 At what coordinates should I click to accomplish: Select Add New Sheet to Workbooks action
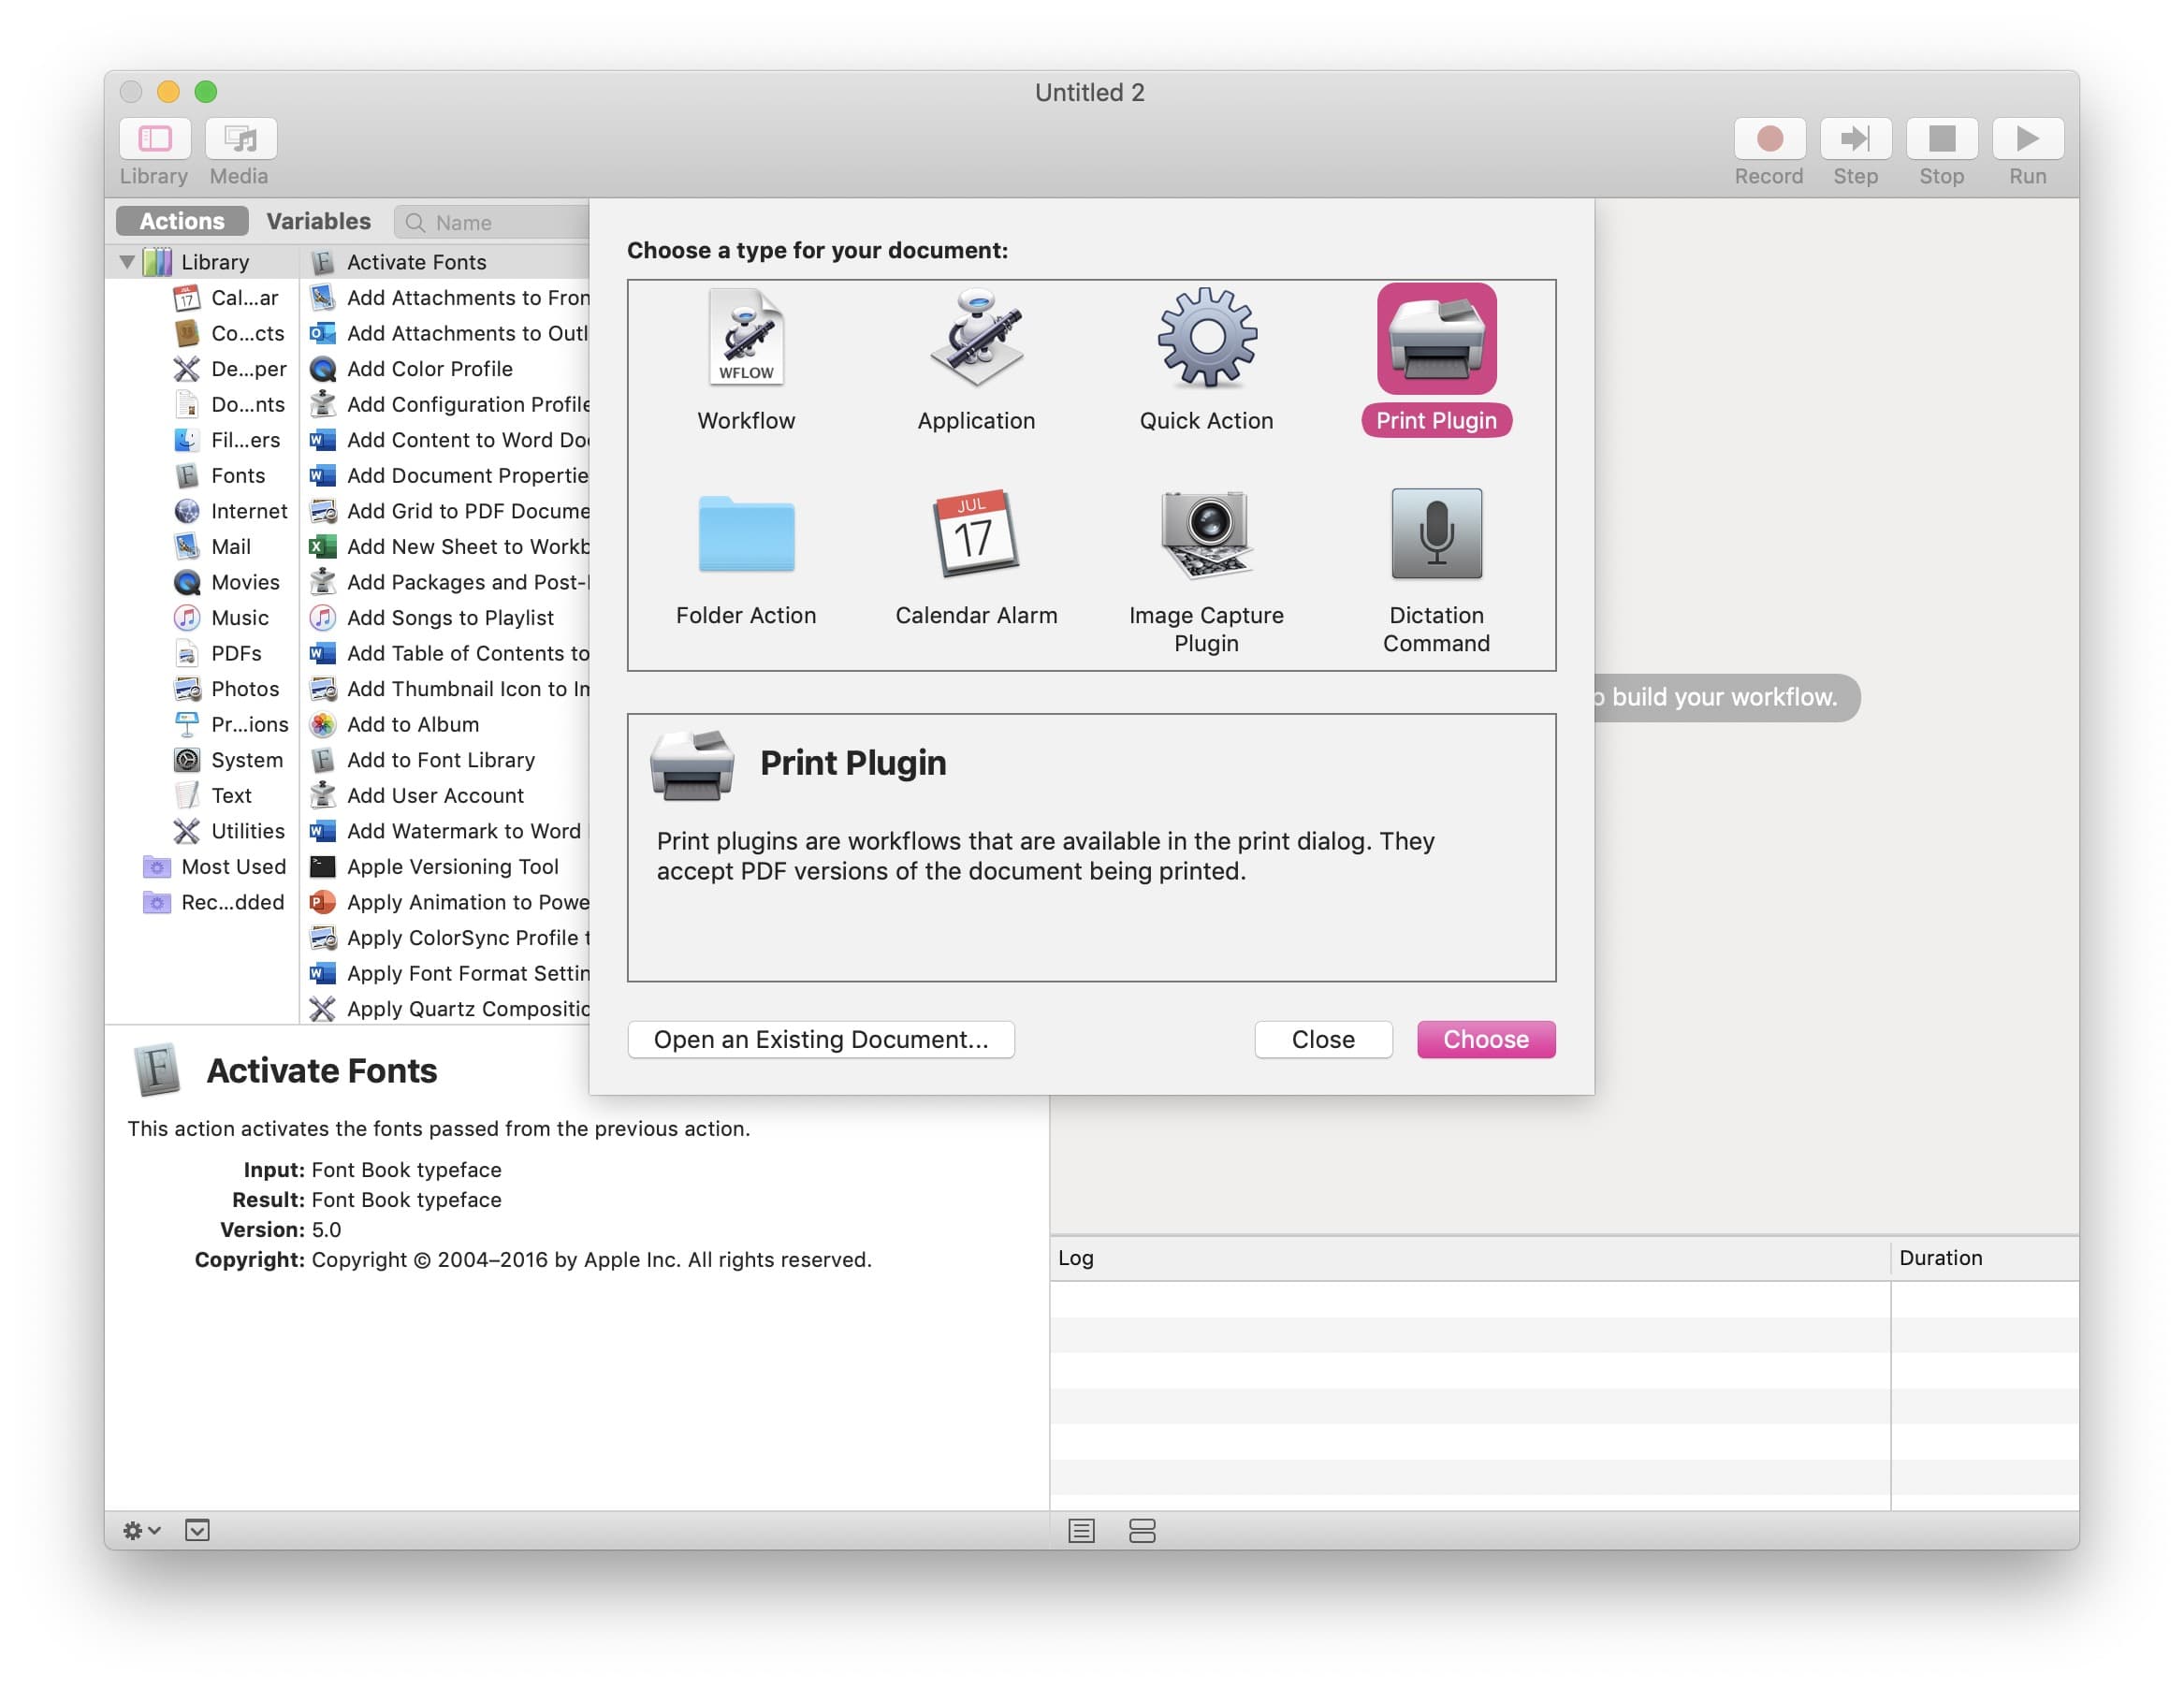446,547
